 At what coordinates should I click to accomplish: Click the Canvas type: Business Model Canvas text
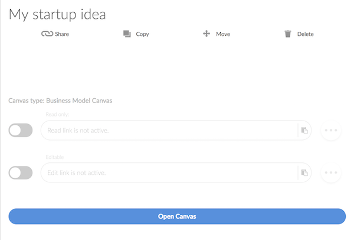[x=60, y=101]
